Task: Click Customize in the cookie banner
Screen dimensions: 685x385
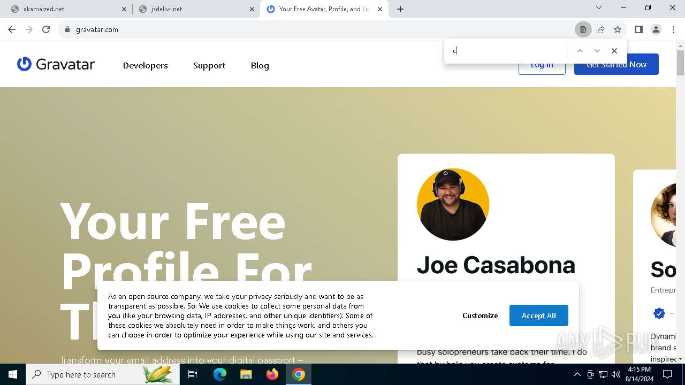Action: [480, 315]
